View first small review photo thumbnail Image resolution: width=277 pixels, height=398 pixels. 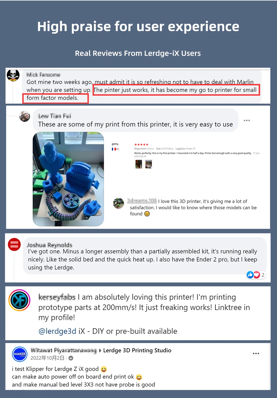(x=138, y=164)
